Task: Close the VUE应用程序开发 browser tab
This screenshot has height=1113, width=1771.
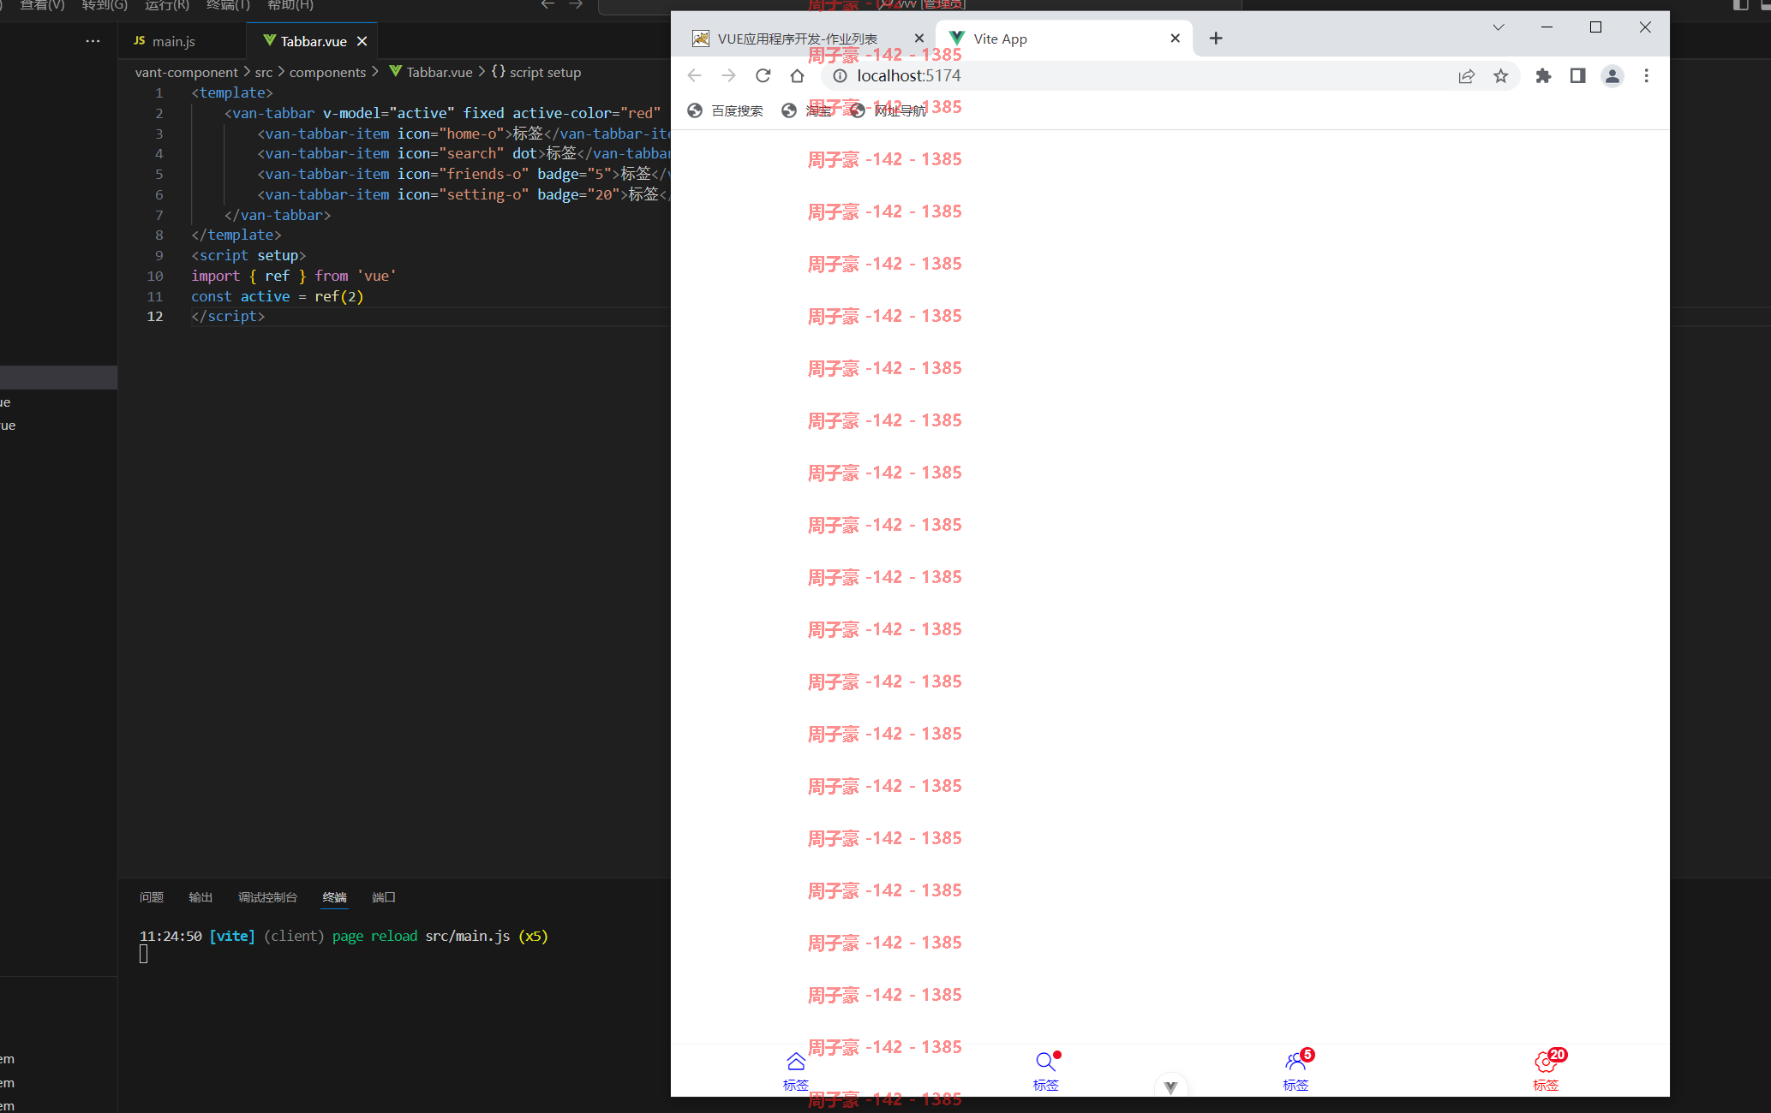Action: (x=918, y=38)
